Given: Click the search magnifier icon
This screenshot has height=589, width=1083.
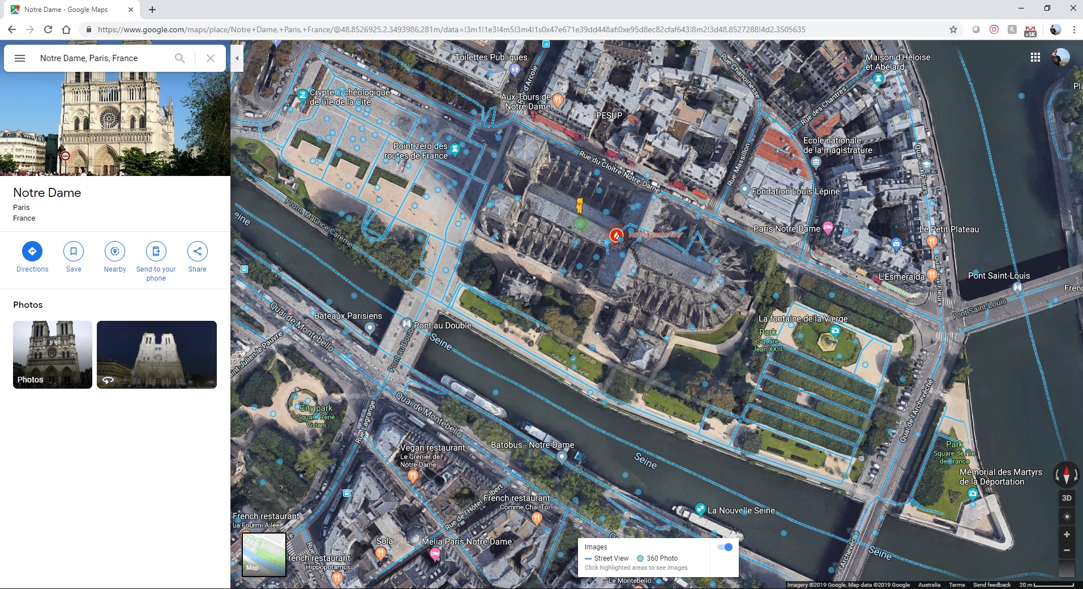Looking at the screenshot, I should click(179, 58).
